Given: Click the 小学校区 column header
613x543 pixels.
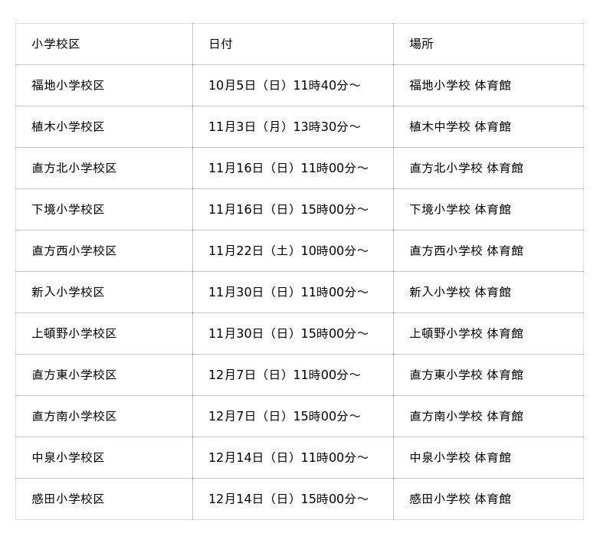Looking at the screenshot, I should point(56,44).
